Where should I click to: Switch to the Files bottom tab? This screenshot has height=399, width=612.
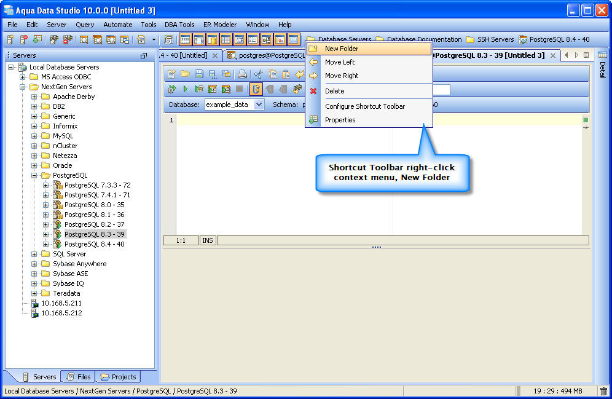click(79, 377)
